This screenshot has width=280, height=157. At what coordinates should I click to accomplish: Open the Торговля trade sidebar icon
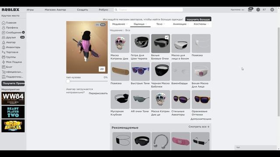pos(3,52)
